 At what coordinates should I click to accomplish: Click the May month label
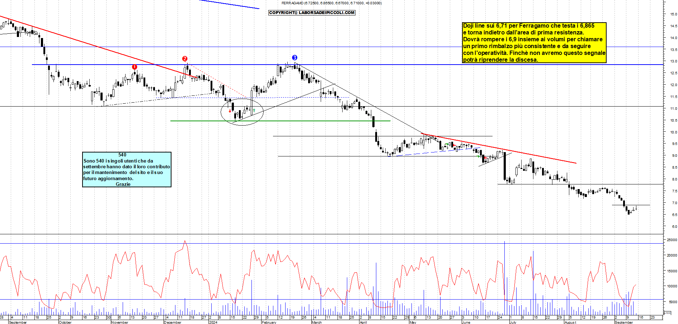413,322
